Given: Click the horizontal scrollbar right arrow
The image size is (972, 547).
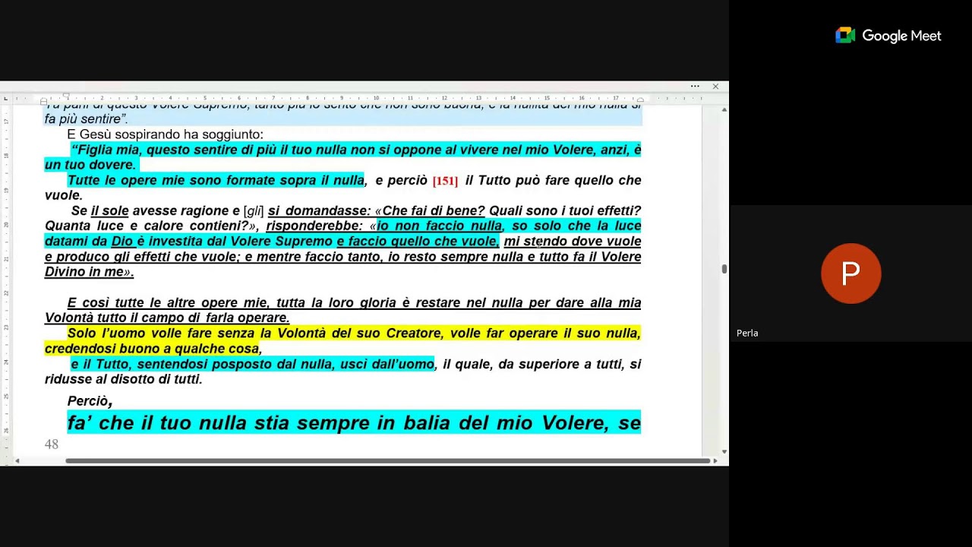Looking at the screenshot, I should (715, 460).
